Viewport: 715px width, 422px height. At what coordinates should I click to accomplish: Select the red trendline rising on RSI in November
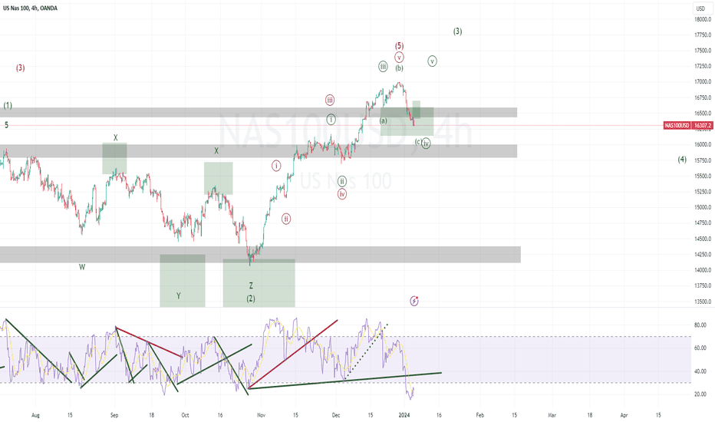pos(293,354)
